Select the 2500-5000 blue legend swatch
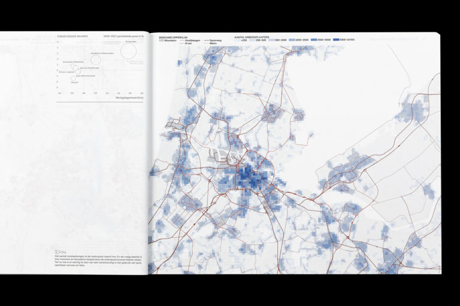The height and width of the screenshot is (306, 460). tap(314, 39)
